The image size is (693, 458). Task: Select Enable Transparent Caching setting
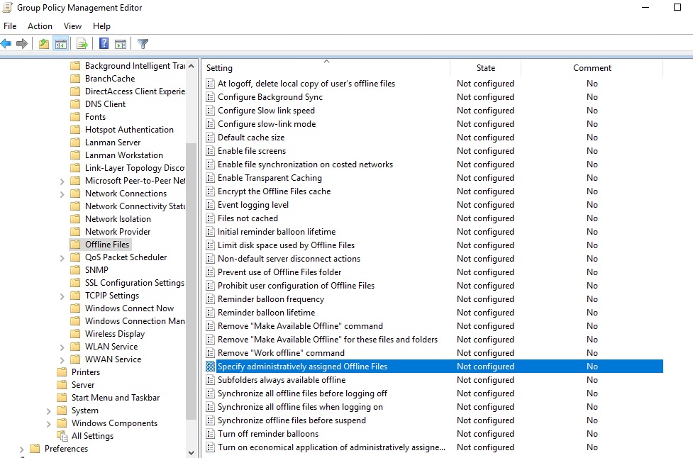click(x=270, y=177)
